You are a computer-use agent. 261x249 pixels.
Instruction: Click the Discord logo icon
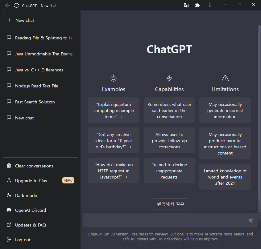point(9,210)
